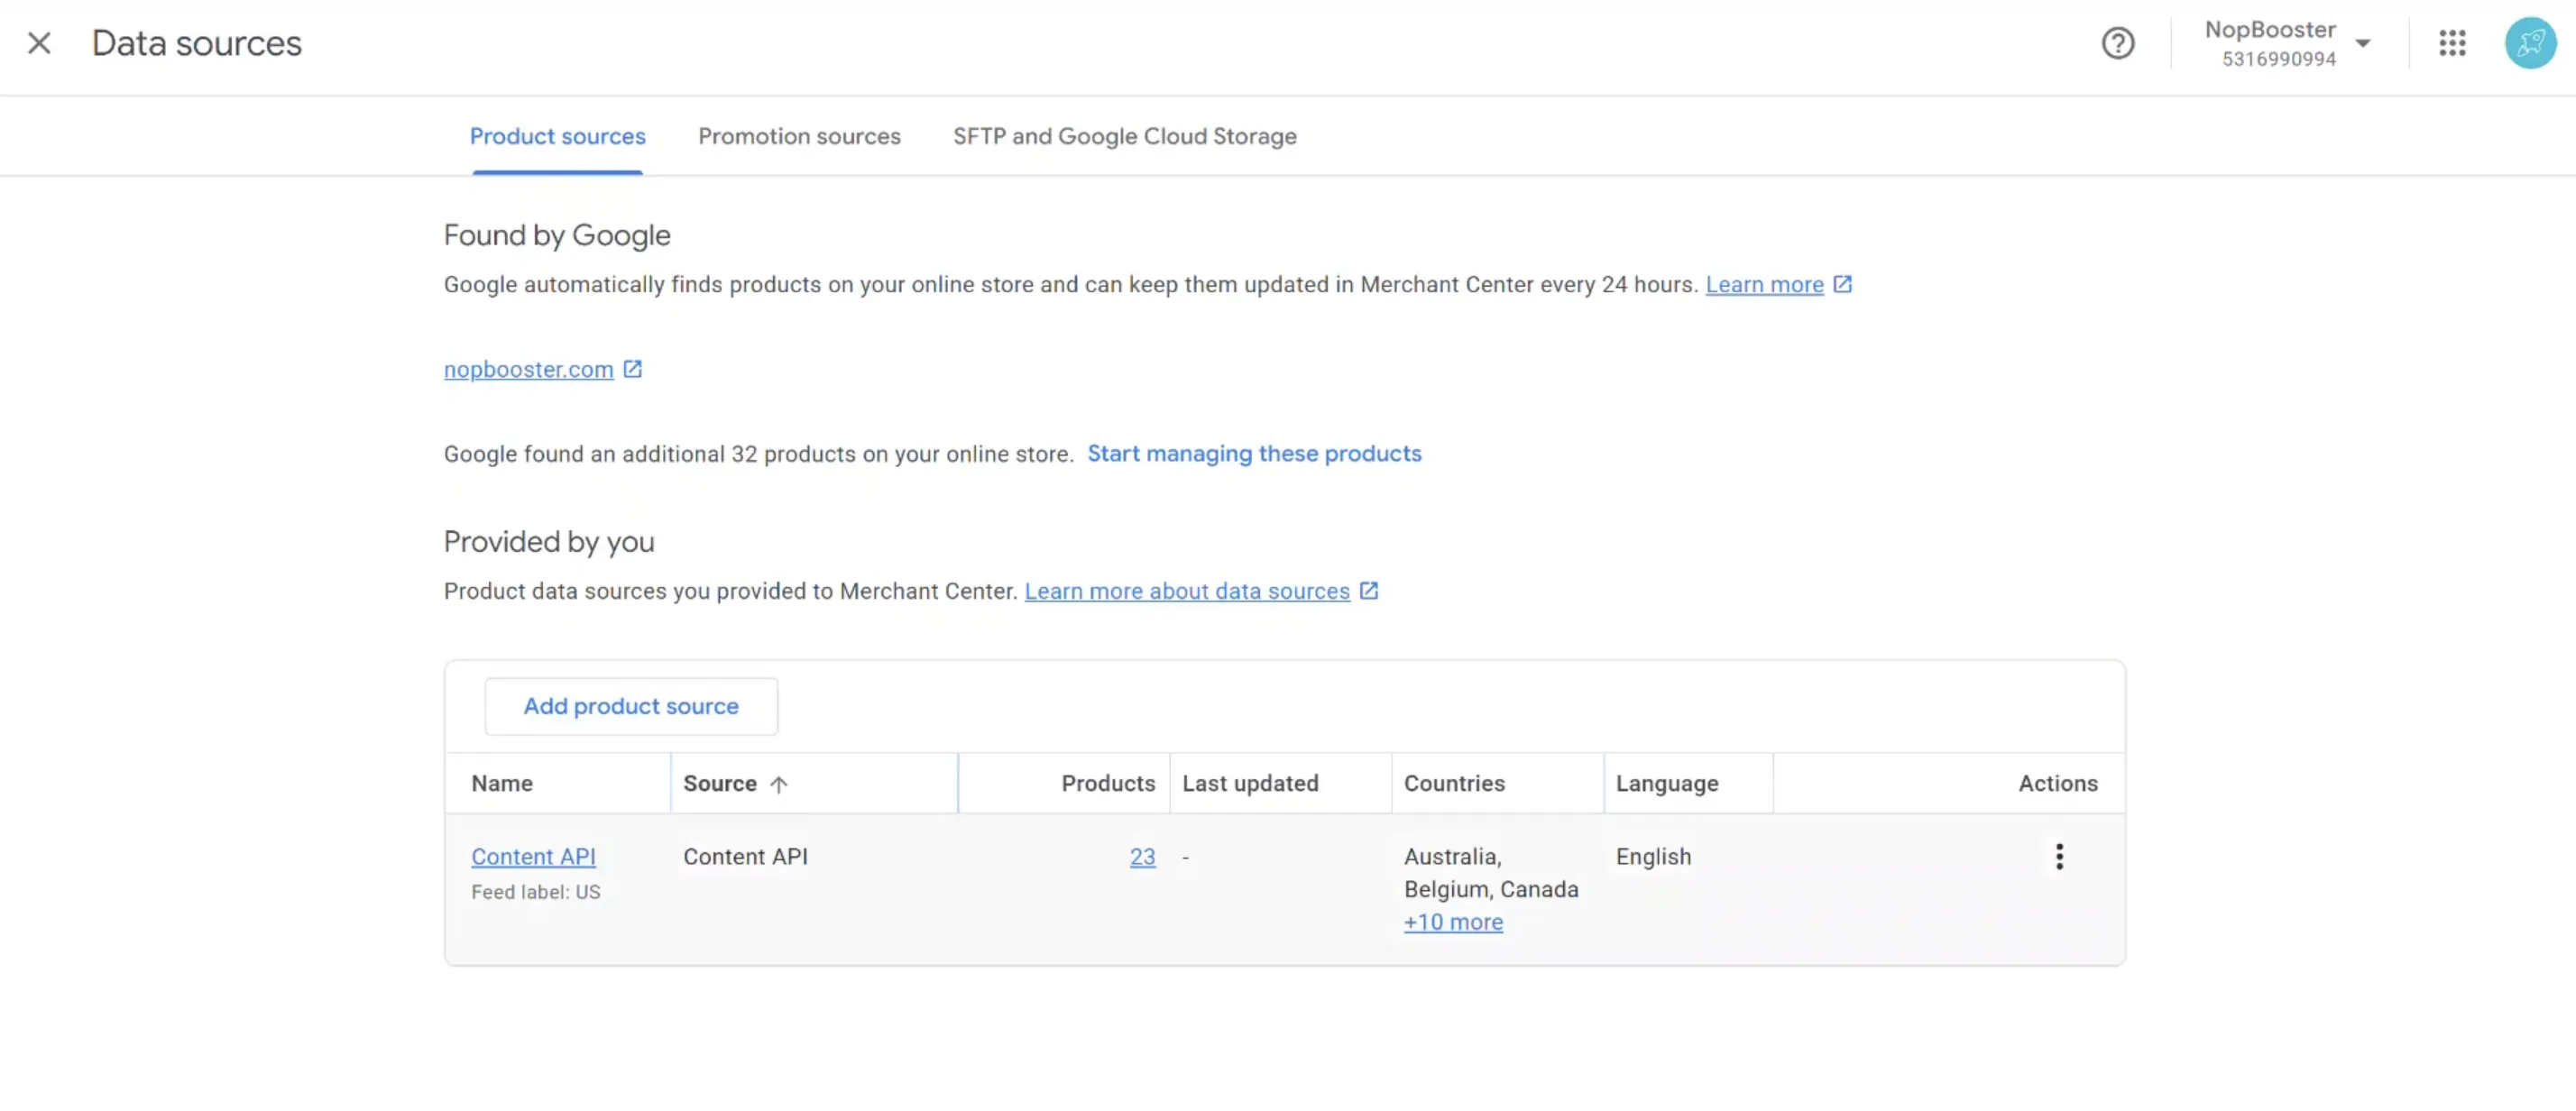The image size is (2576, 1111).
Task: Visit the nopbooster.com link
Action: [528, 369]
